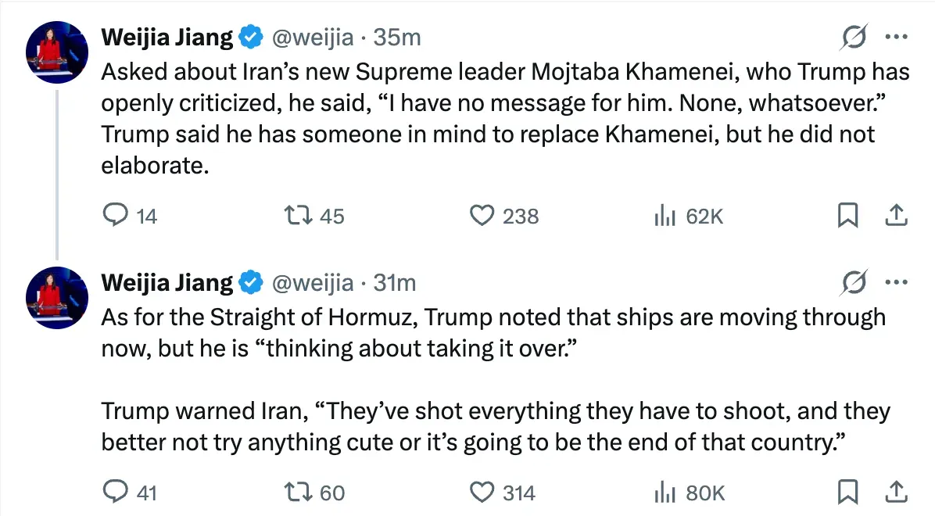
Task: Repost the tweet with 45 reposts
Action: point(299,216)
